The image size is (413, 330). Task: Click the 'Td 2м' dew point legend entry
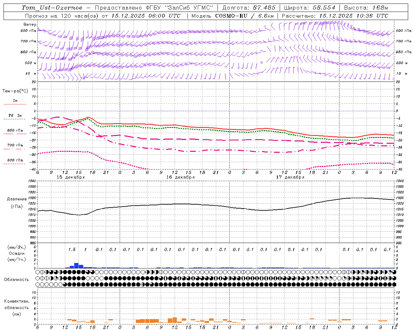[x=15, y=115]
